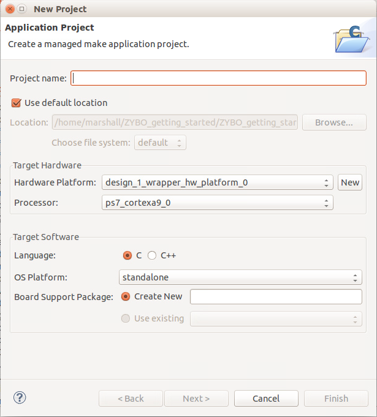
Task: Click the Next > button
Action: (x=196, y=399)
